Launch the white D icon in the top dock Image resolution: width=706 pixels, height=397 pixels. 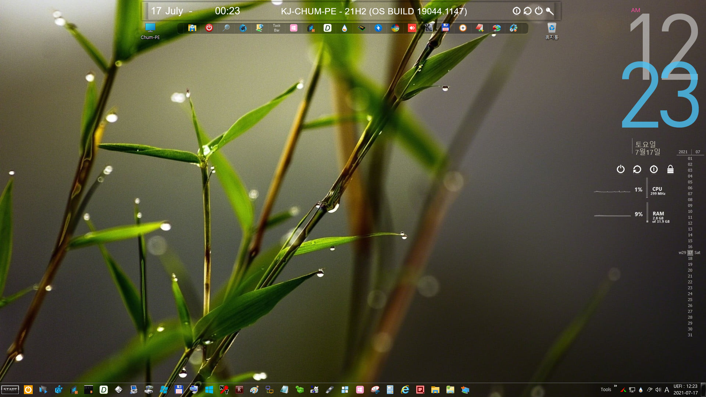coord(327,28)
